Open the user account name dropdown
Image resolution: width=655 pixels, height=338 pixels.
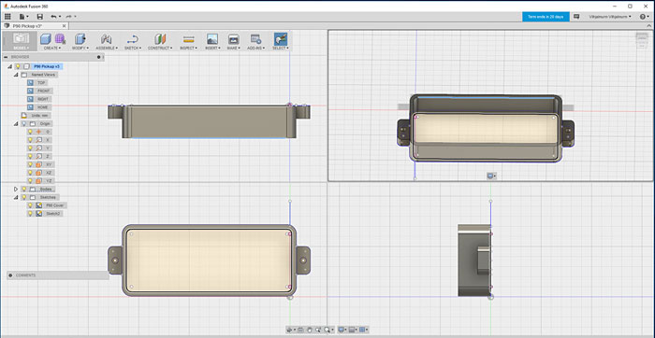tap(610, 17)
